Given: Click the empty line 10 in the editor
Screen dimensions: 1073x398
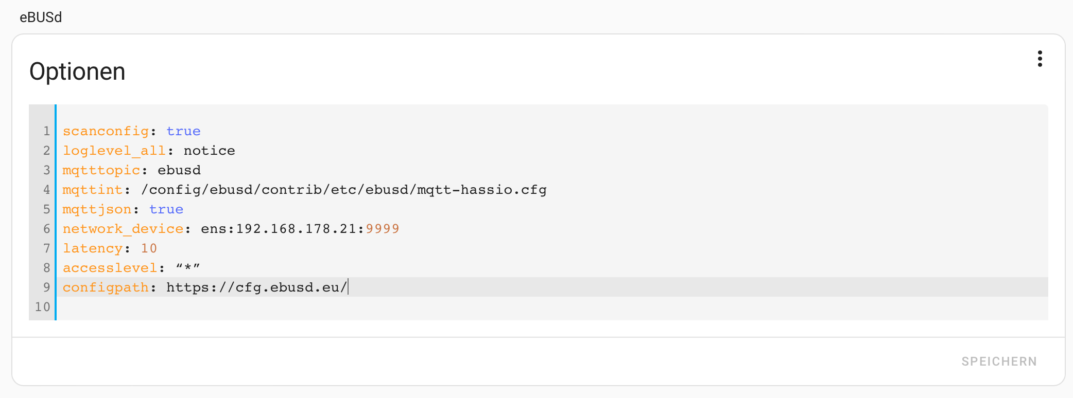Looking at the screenshot, I should (309, 307).
